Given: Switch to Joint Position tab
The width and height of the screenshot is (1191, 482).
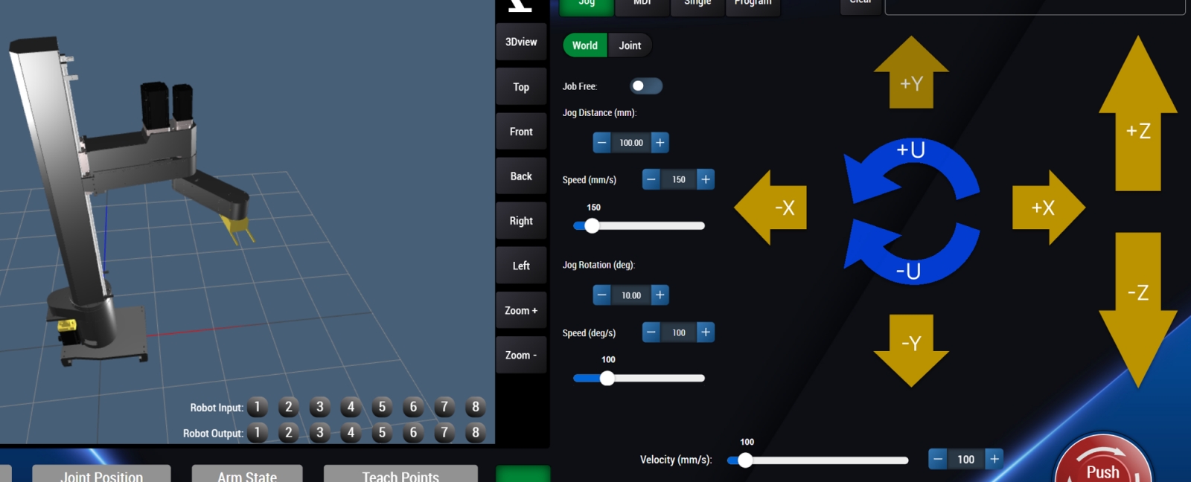Looking at the screenshot, I should pyautogui.click(x=102, y=474).
